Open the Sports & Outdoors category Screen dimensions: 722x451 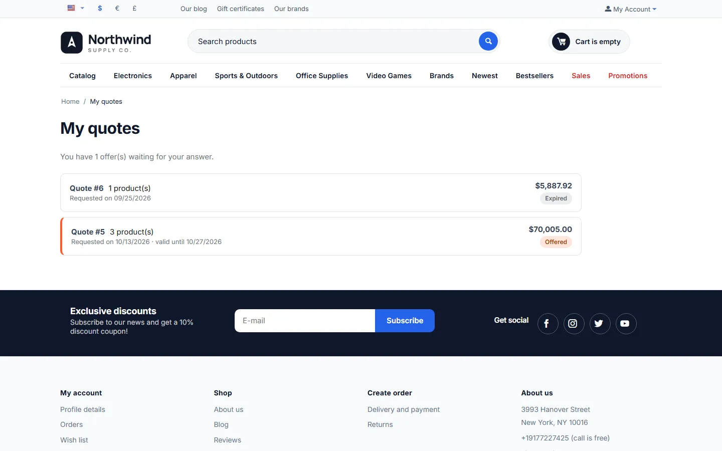tap(246, 76)
